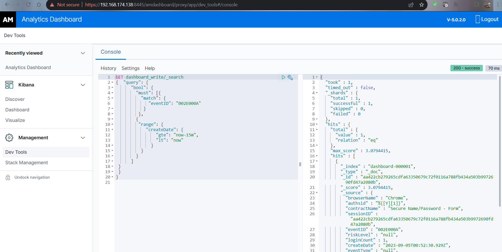Click the browser address bar URL

click(161, 5)
